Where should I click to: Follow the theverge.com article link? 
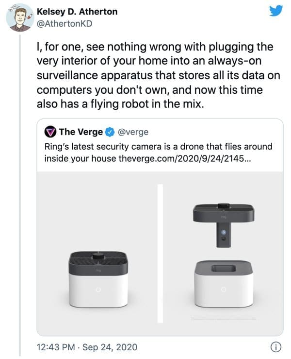(185, 159)
